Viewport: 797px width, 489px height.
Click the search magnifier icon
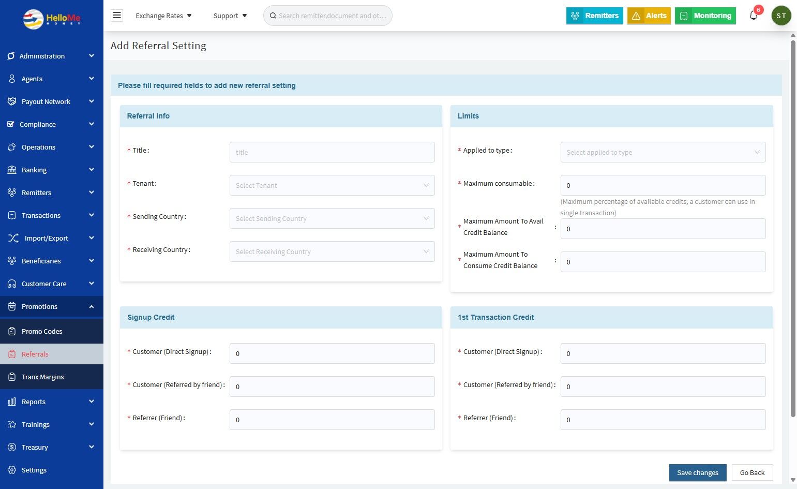click(x=273, y=16)
